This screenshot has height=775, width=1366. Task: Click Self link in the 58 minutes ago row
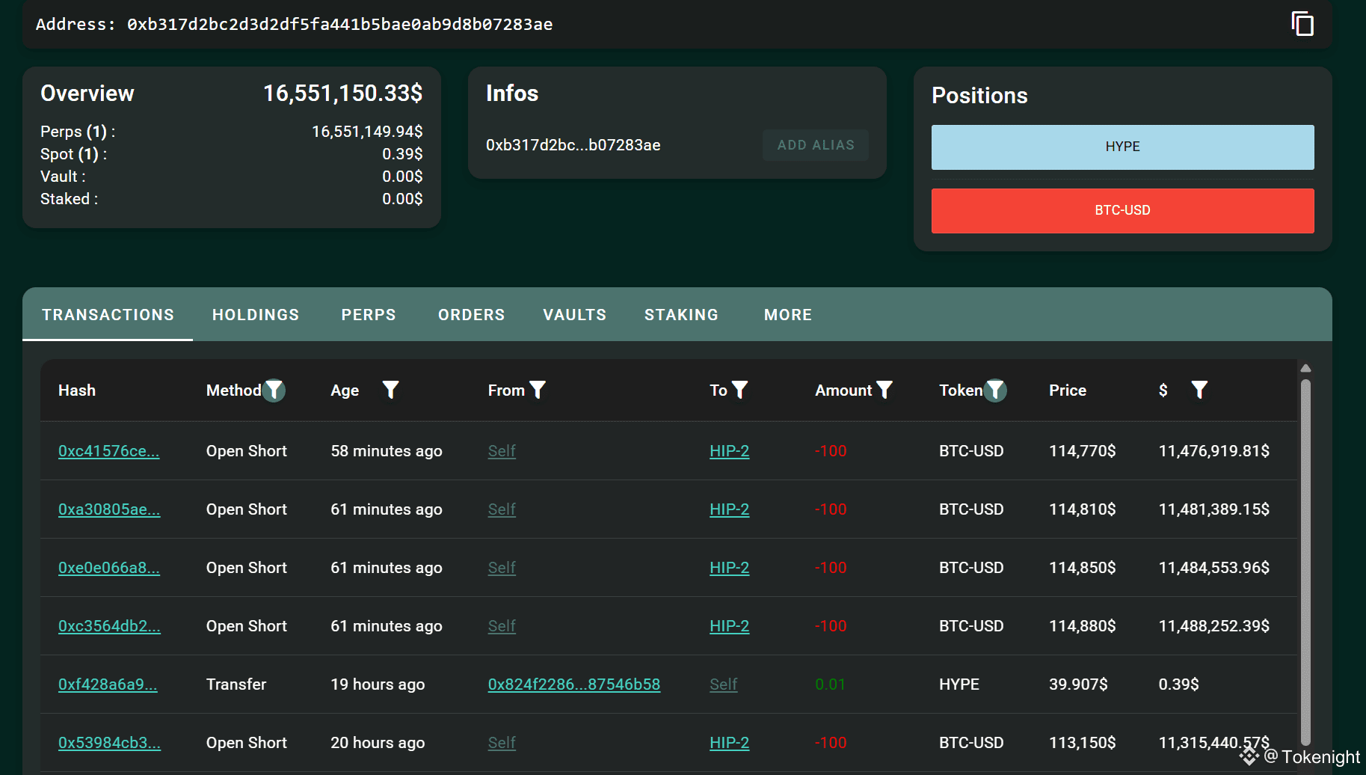tap(502, 451)
